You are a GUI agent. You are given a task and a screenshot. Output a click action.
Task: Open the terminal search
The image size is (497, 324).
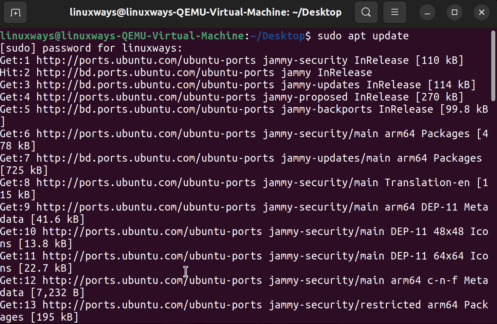tap(366, 12)
